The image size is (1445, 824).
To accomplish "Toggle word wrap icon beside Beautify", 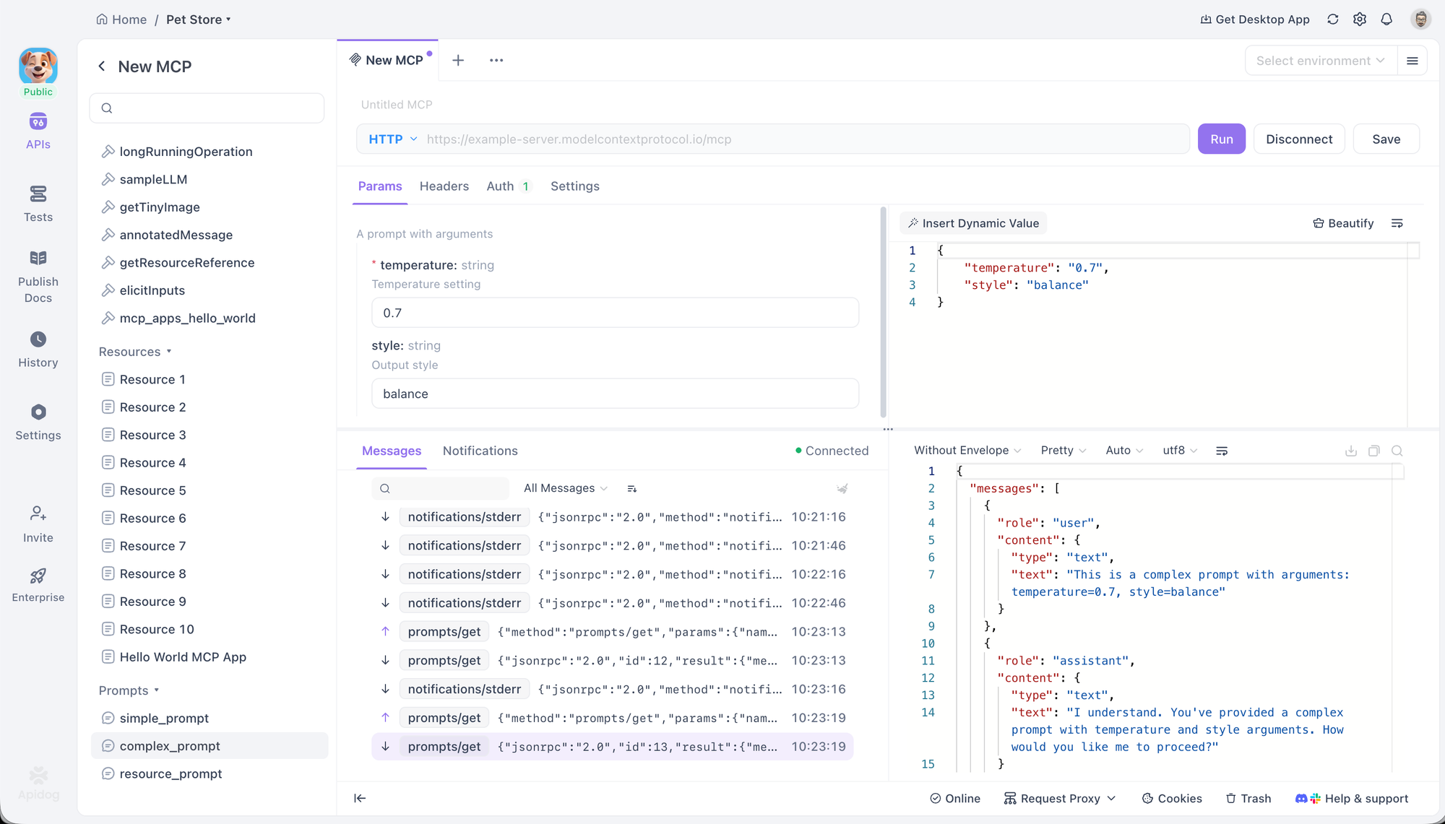I will click(1397, 224).
